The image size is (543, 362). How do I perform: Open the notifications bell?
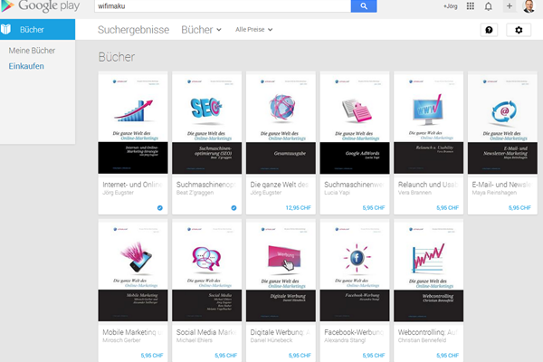point(489,5)
